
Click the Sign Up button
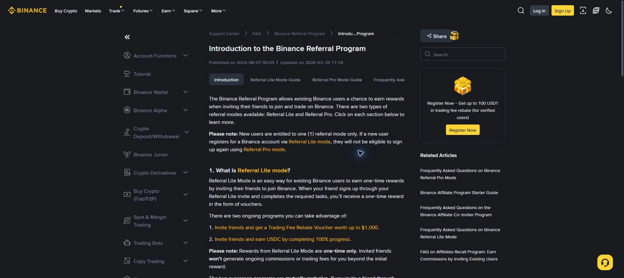(563, 10)
